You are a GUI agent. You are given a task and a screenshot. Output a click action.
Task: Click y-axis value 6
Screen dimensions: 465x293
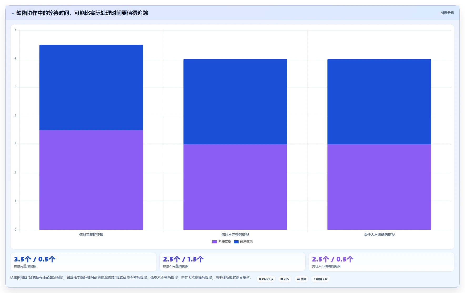point(15,59)
